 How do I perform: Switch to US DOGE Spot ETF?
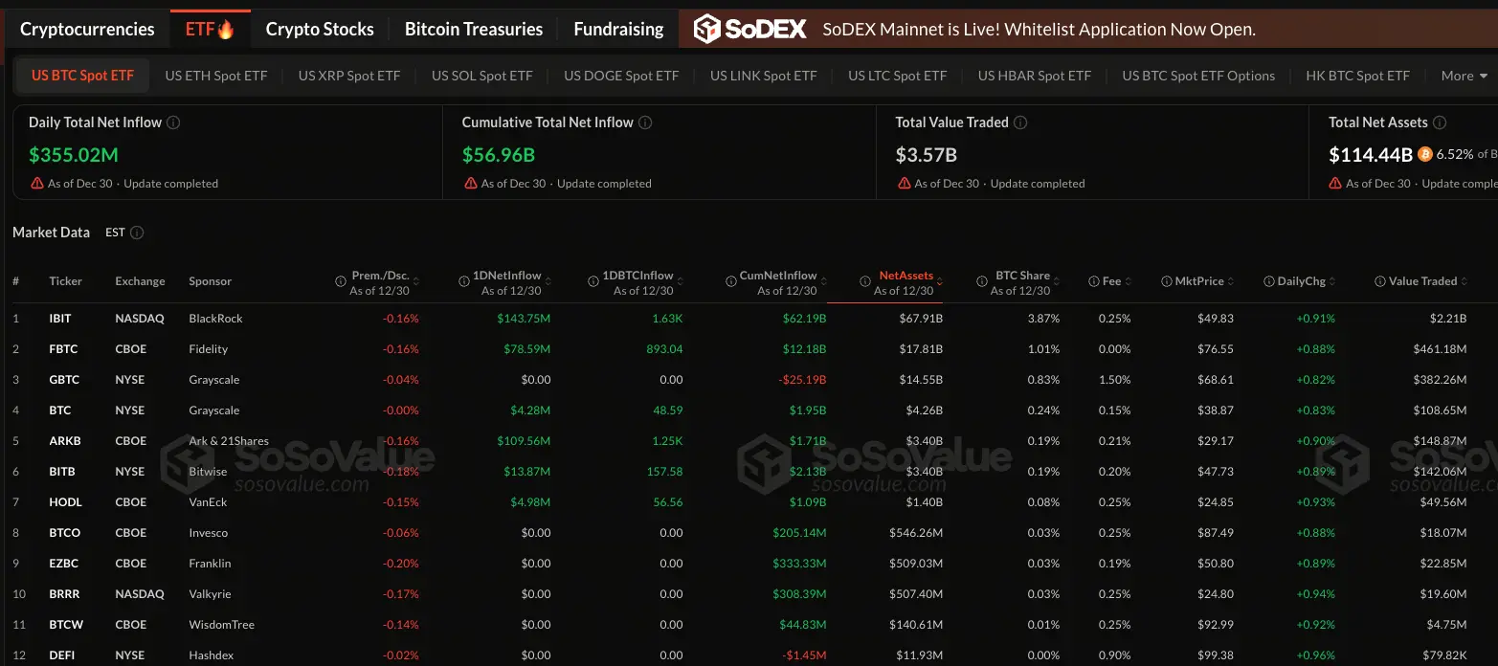click(621, 76)
